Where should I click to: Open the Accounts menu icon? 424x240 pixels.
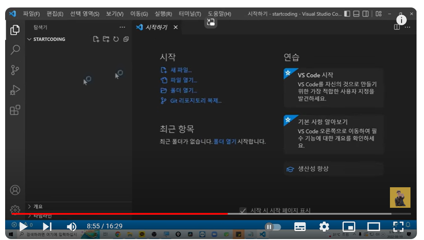pyautogui.click(x=15, y=190)
